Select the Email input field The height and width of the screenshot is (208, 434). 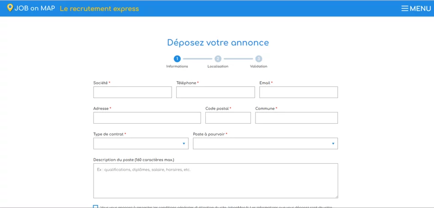coord(298,92)
